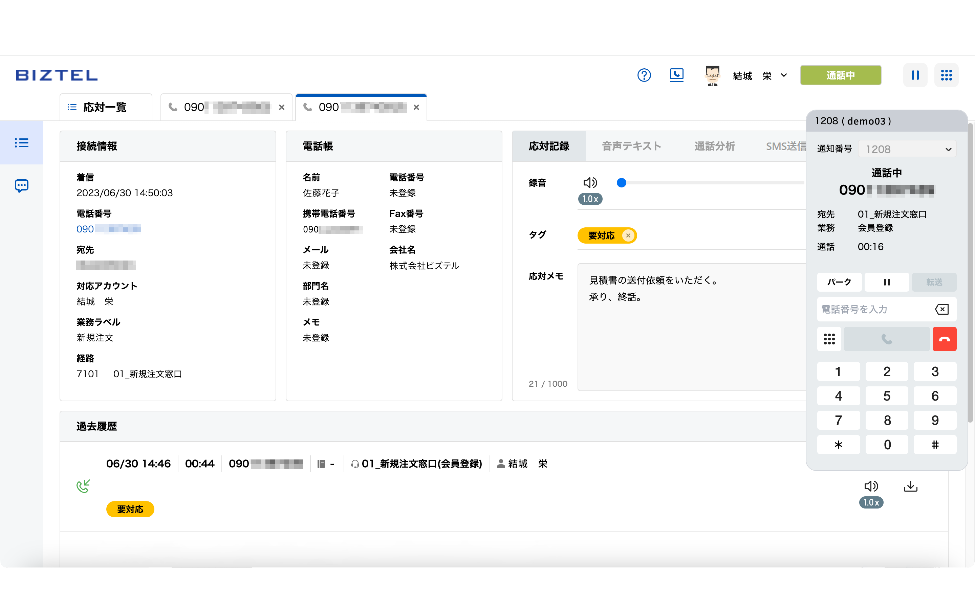Select the 音声テキスト tab

tap(631, 146)
